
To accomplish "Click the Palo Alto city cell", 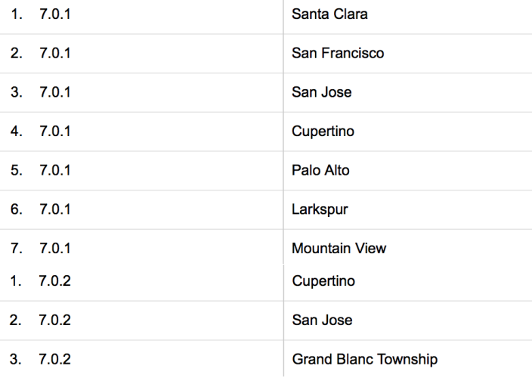I will click(x=320, y=170).
